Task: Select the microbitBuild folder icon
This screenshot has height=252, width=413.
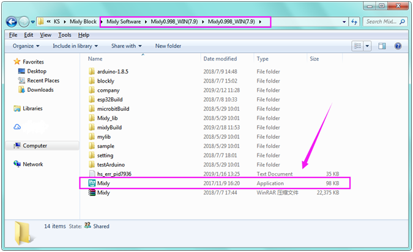Action: [x=92, y=108]
